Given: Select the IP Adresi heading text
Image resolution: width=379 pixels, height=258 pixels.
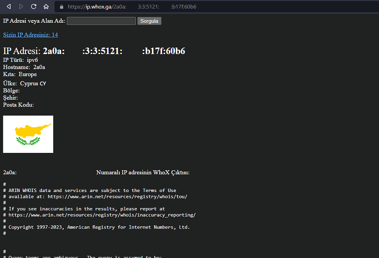Looking at the screenshot, I should pyautogui.click(x=94, y=51).
